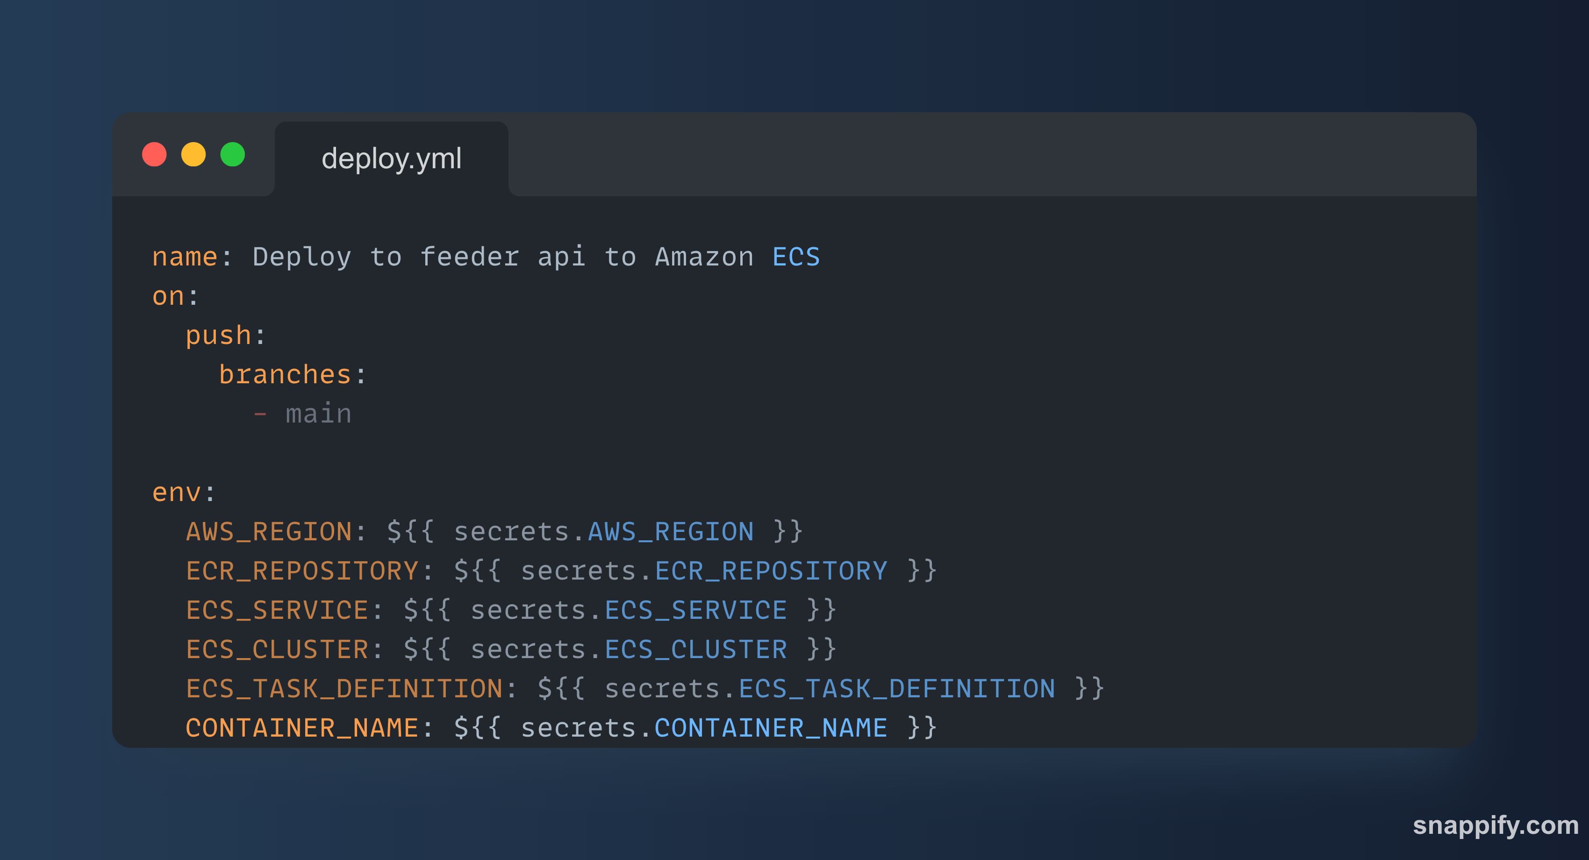Open the snappify.com watermark link
This screenshot has width=1589, height=860.
point(1495,825)
